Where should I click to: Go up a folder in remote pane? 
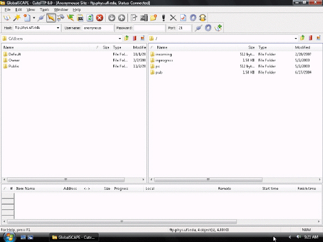[x=302, y=38]
